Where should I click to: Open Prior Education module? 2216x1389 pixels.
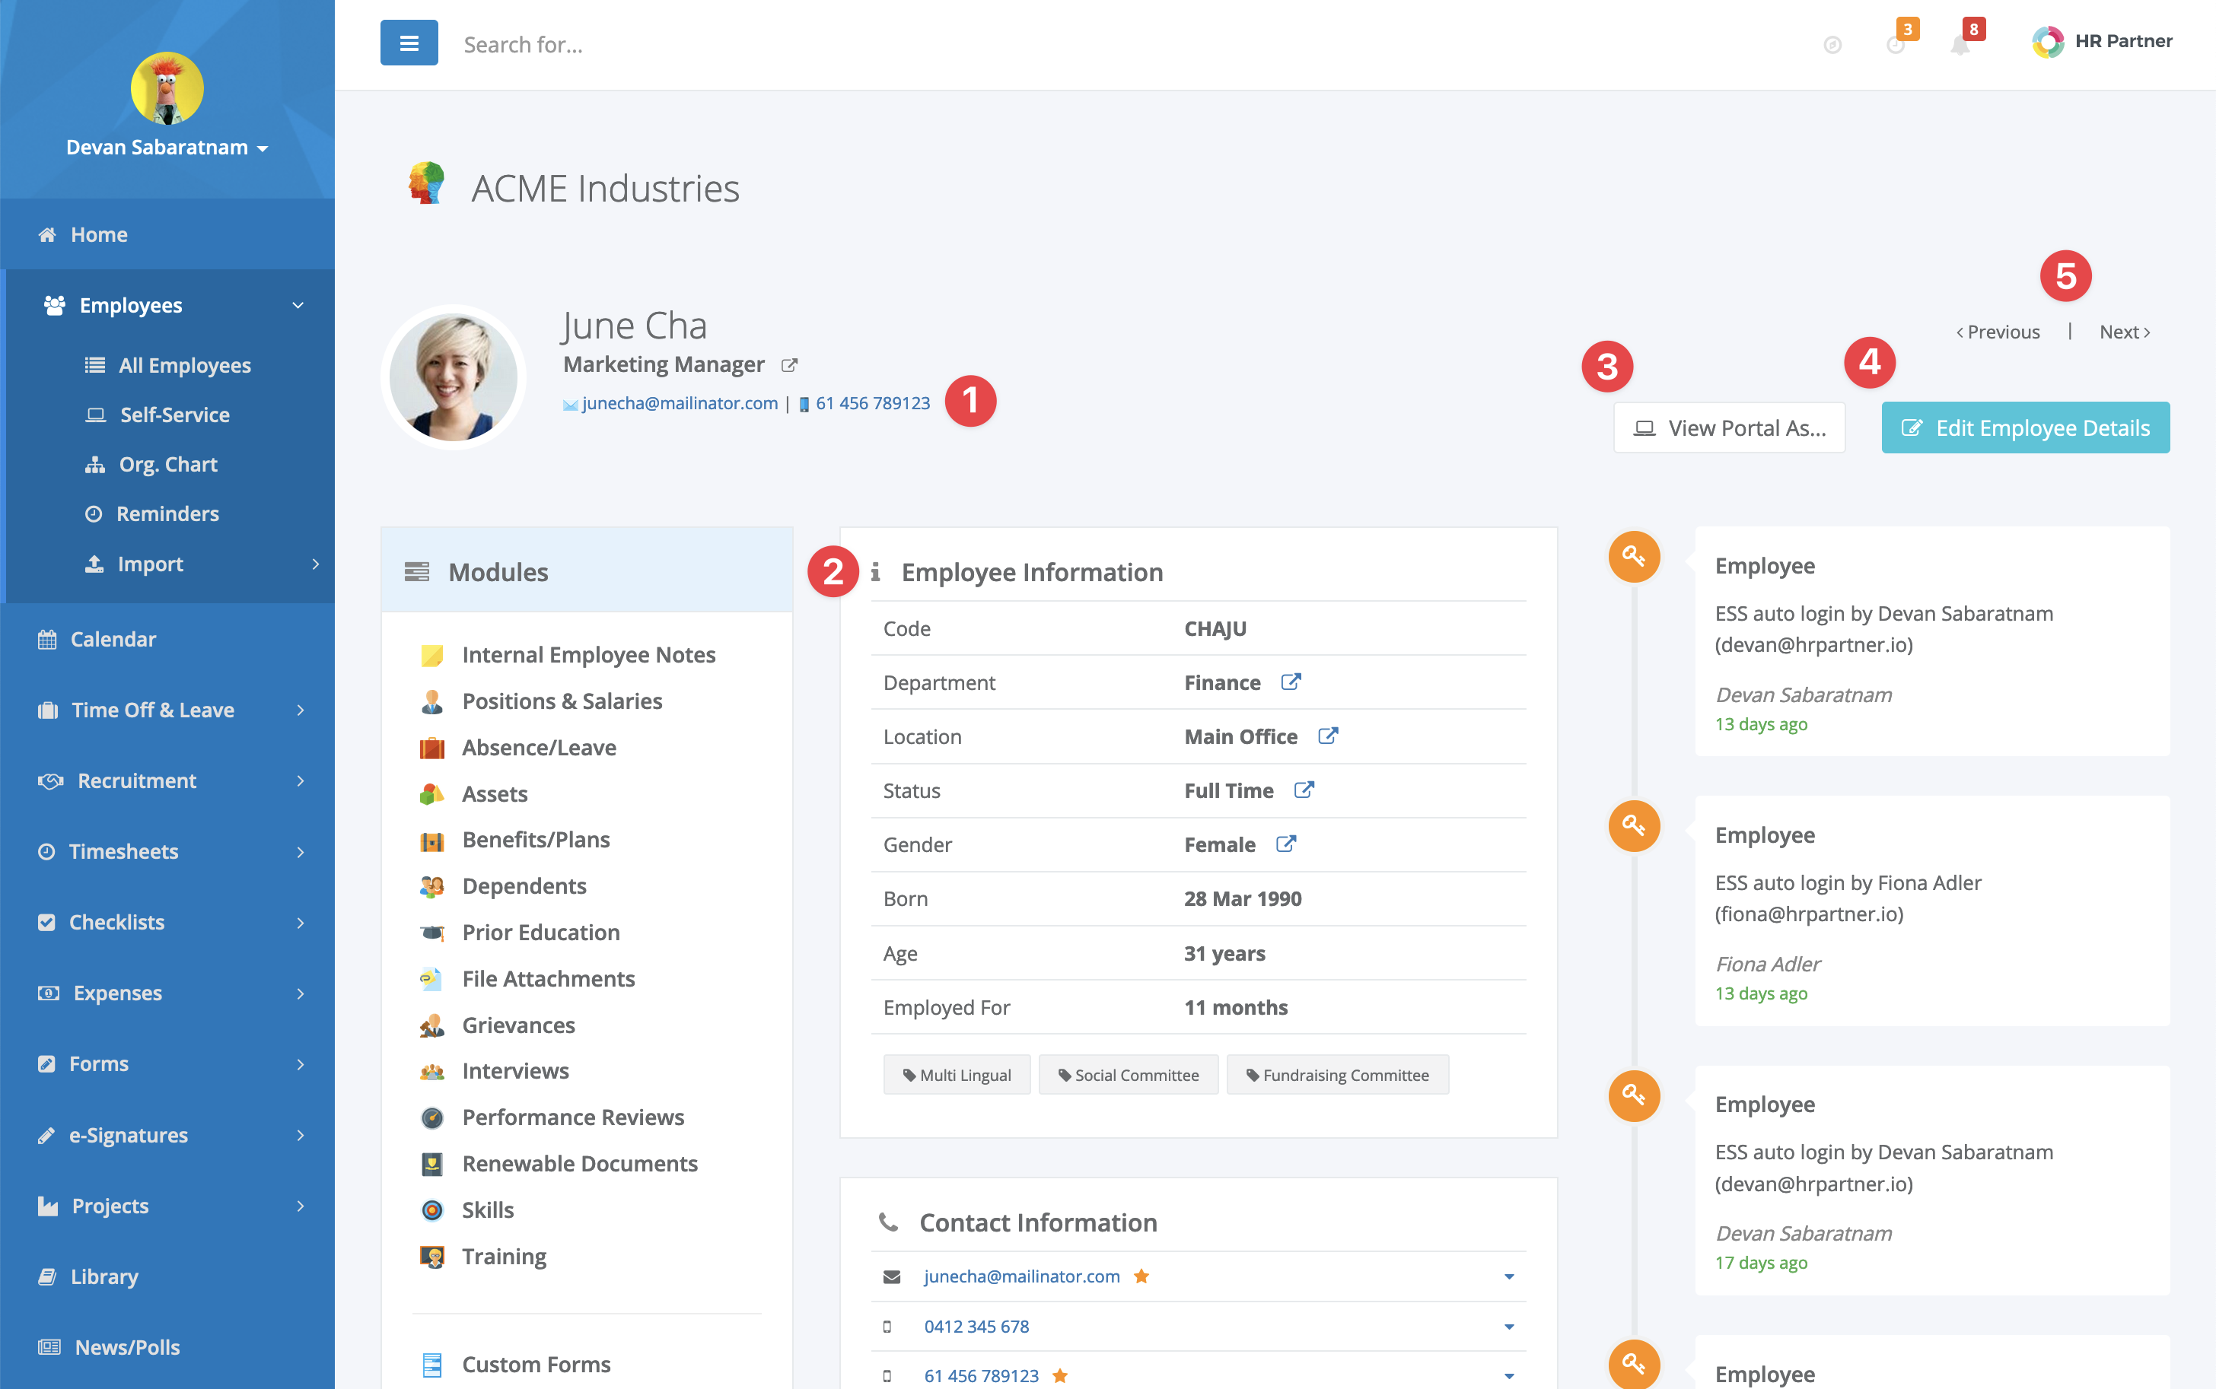point(540,933)
